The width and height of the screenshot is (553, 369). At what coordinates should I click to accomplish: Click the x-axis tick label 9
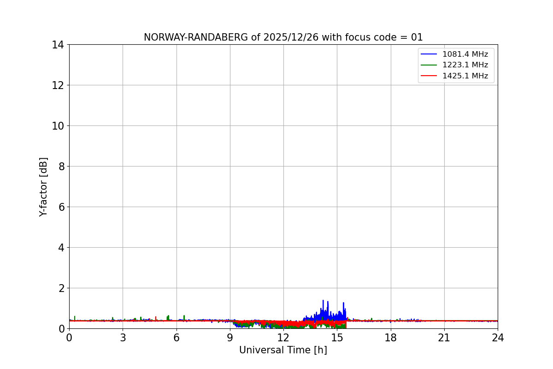point(230,338)
